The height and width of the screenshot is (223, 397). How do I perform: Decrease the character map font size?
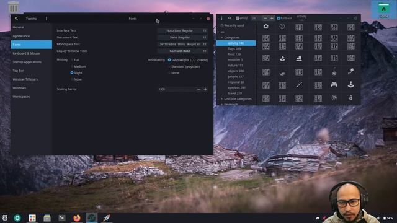[x=265, y=18]
